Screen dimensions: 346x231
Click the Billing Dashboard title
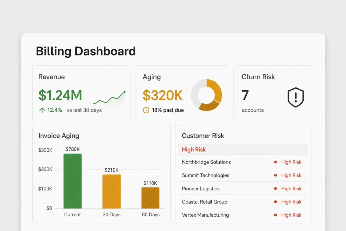coord(86,51)
